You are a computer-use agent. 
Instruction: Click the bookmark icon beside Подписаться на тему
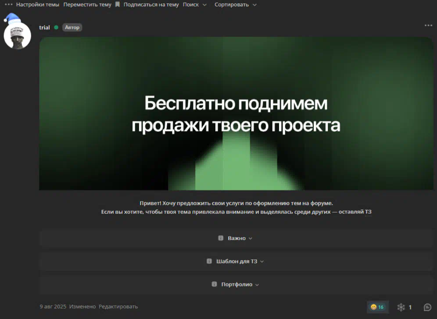tap(118, 4)
